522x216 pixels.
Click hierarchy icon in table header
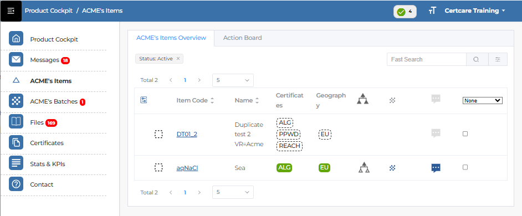[x=362, y=99]
